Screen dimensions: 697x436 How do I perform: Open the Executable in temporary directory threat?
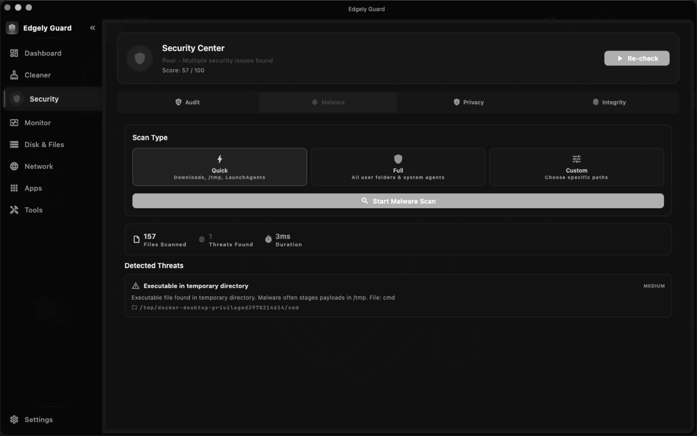398,296
